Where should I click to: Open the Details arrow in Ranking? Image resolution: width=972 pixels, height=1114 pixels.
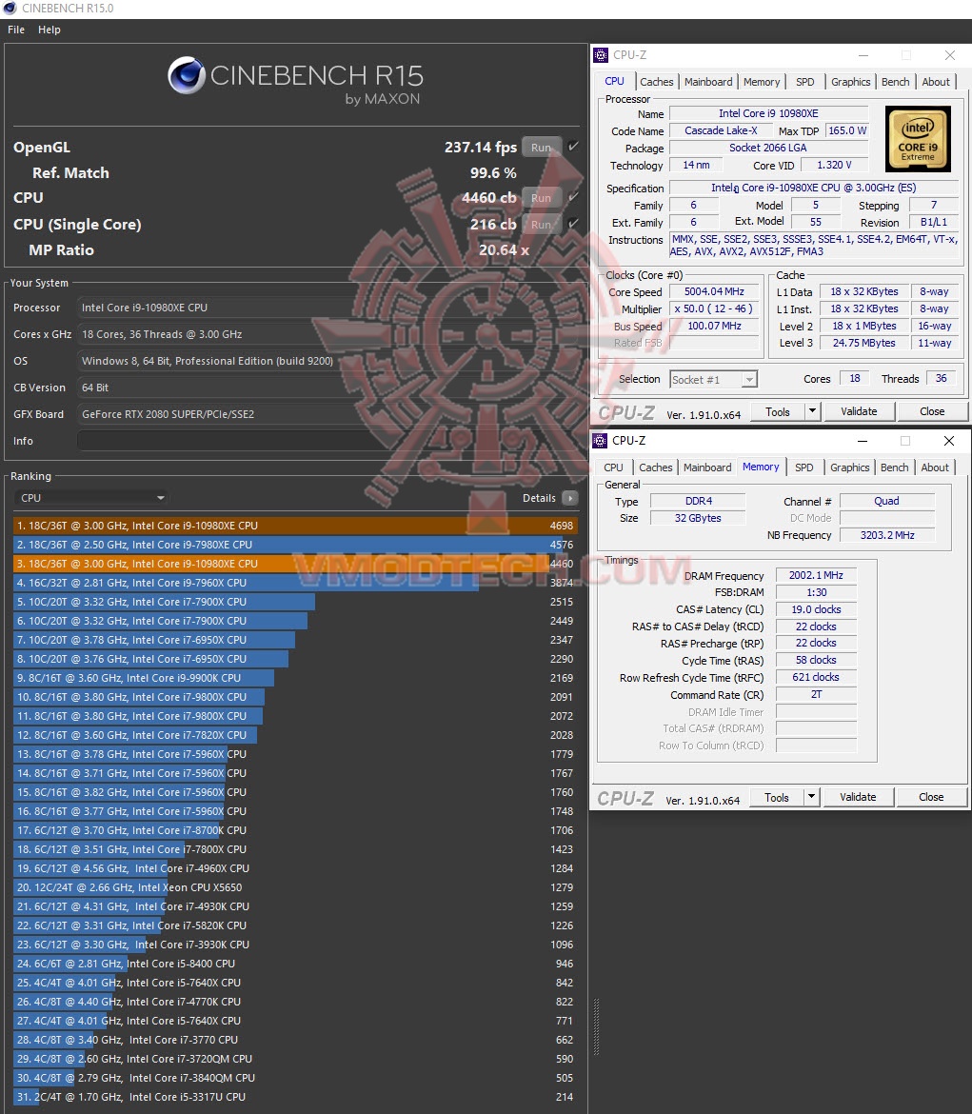click(x=570, y=498)
